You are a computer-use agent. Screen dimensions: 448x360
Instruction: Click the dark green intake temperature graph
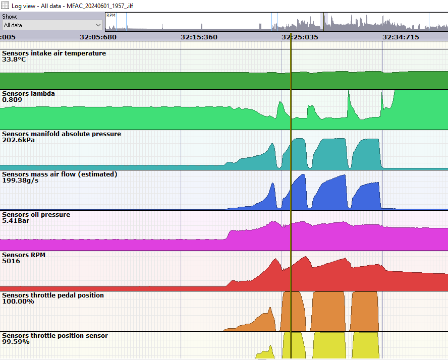pyautogui.click(x=224, y=81)
